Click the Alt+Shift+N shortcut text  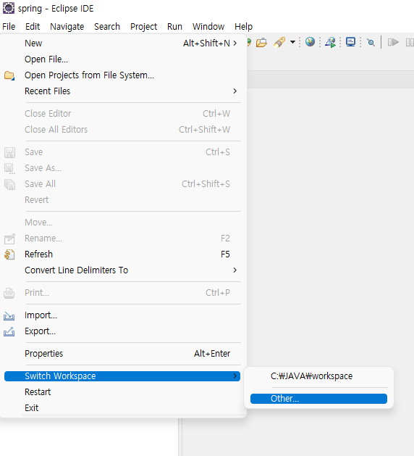click(206, 43)
